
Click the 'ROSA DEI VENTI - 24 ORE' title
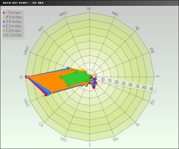[19, 2]
